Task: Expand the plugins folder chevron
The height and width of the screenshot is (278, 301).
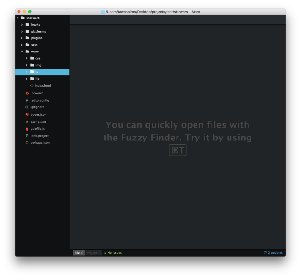Action: [x=22, y=38]
